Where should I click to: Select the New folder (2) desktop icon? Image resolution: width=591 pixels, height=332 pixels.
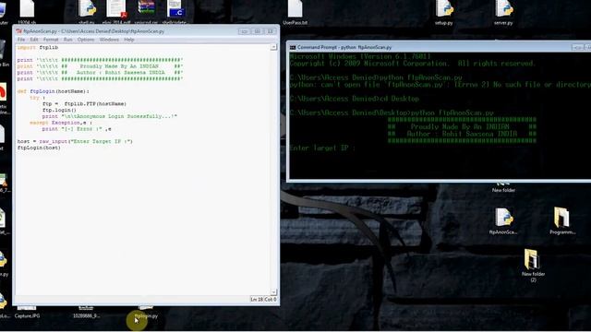[533, 266]
